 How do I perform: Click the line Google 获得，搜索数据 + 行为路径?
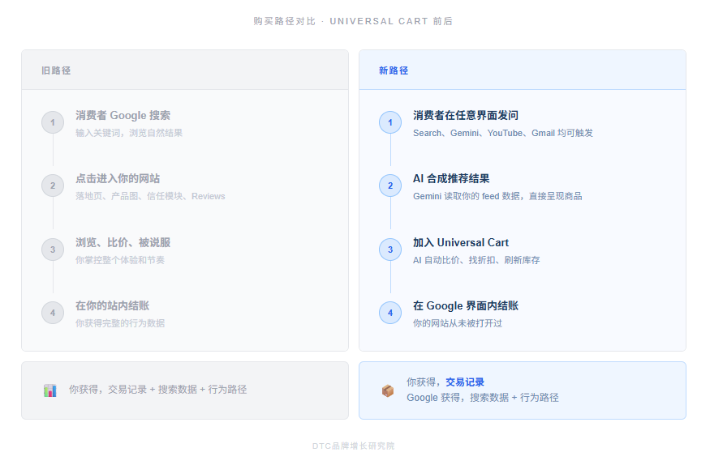point(482,398)
